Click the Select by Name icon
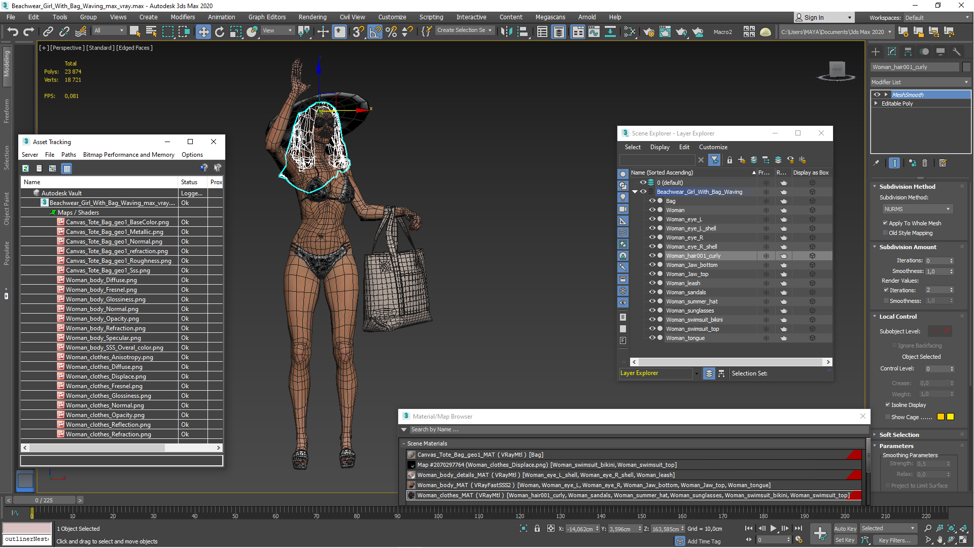Viewport: 974px width, 548px height. (151, 32)
